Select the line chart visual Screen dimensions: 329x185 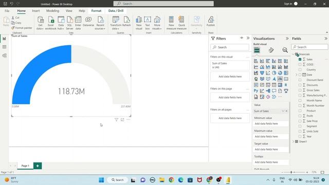pyautogui.click(x=256, y=67)
